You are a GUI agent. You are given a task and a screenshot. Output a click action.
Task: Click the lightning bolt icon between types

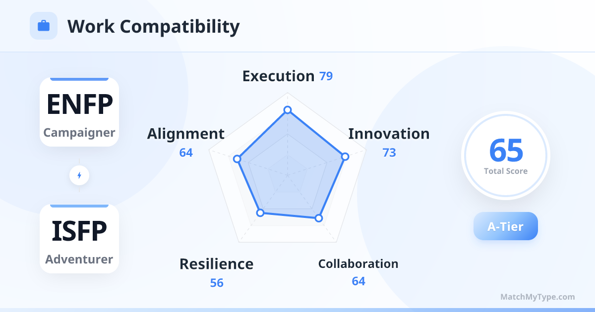click(x=79, y=175)
